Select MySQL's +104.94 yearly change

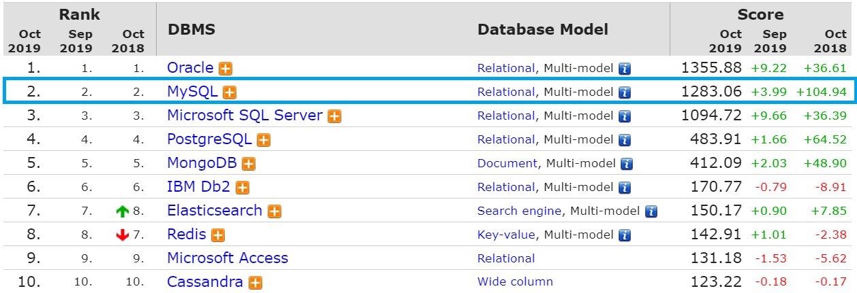coord(822,92)
